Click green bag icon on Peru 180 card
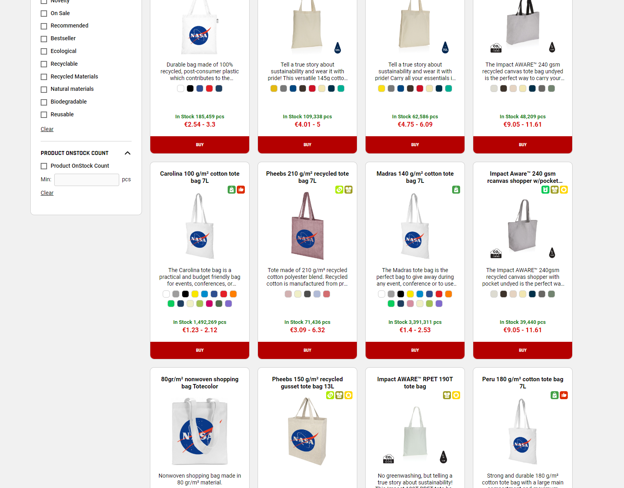The width and height of the screenshot is (624, 488). pos(555,395)
